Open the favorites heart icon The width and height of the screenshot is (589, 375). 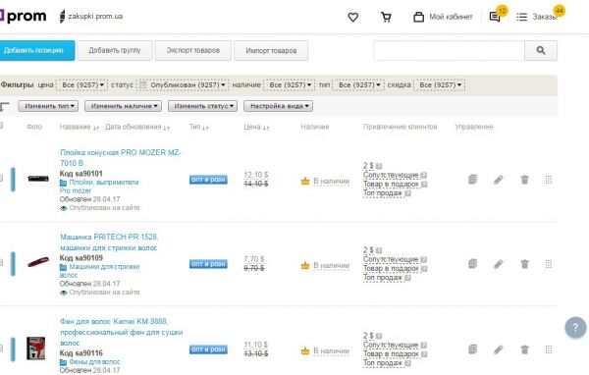[x=352, y=17]
